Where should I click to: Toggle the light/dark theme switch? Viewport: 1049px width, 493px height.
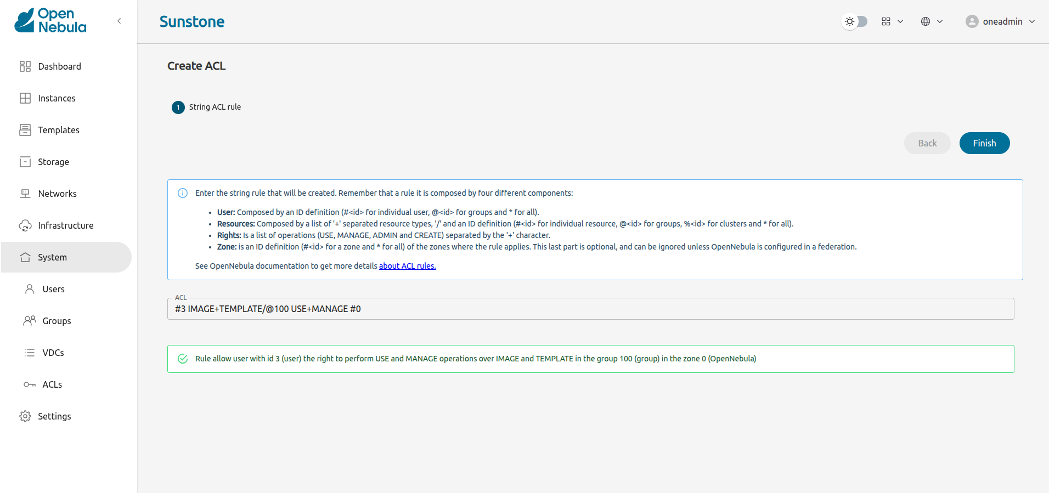[x=855, y=21]
